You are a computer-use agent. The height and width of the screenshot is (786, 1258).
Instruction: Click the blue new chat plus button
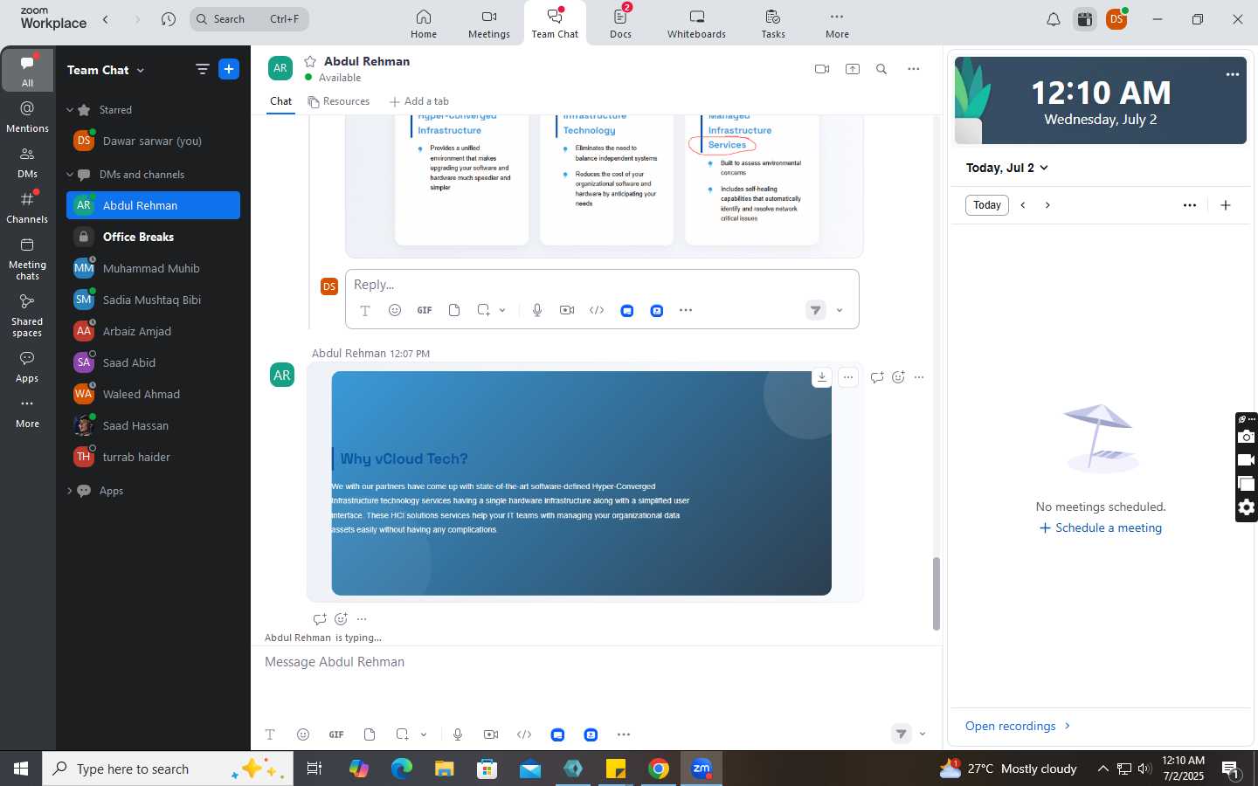229,70
